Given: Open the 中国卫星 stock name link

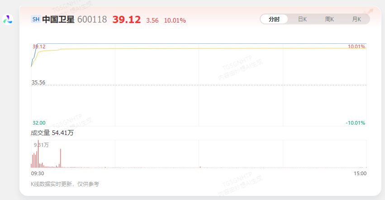Looking at the screenshot, I should [x=58, y=19].
